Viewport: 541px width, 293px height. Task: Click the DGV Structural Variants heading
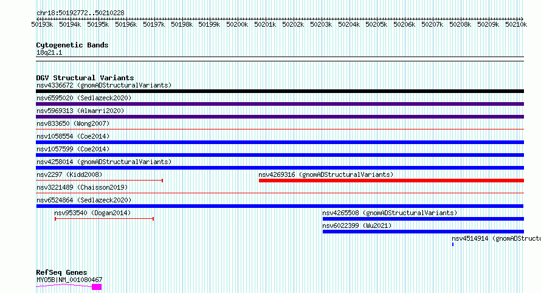(x=85, y=78)
